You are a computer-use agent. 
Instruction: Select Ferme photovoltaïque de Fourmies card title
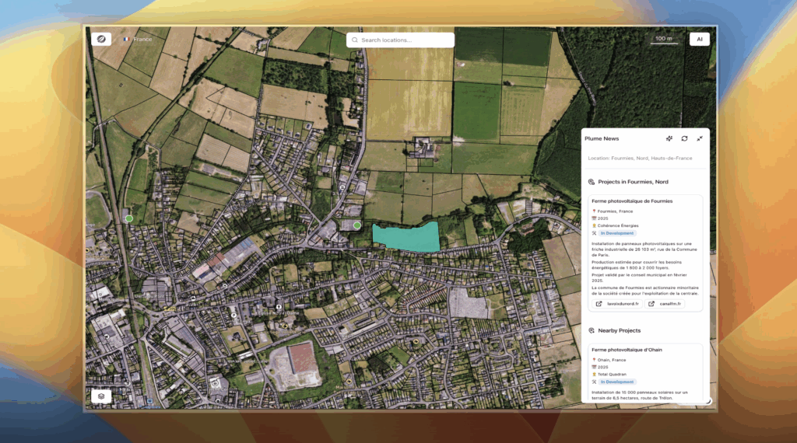click(632, 201)
